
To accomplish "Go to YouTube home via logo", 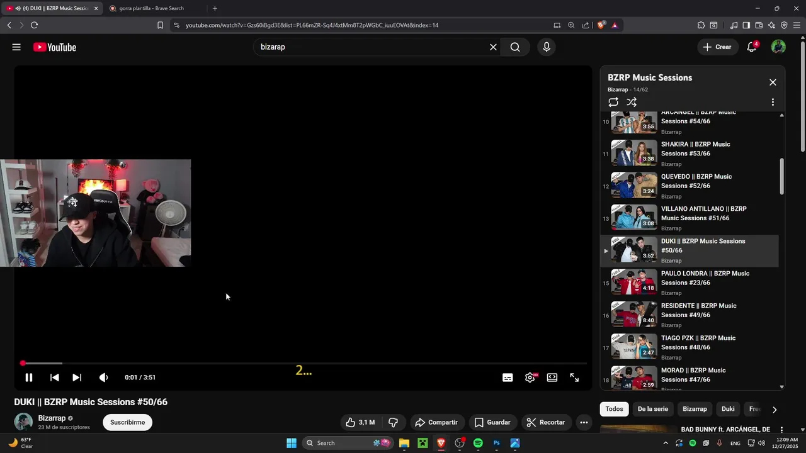I will click(x=55, y=47).
